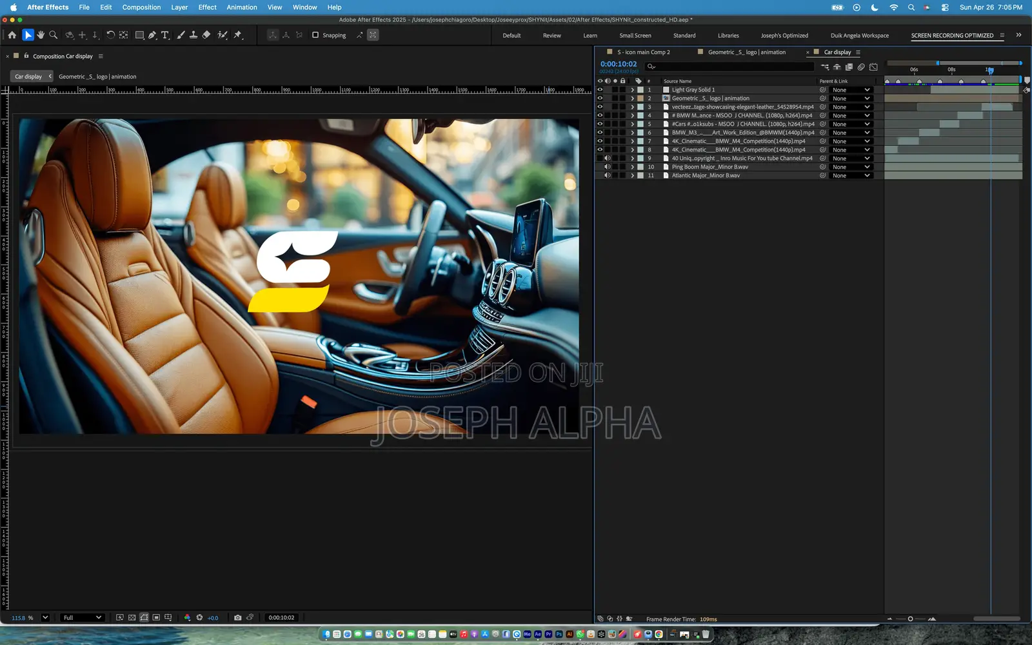This screenshot has width=1032, height=645.
Task: Mute audio of Atlantic Major_Minor B.wav
Action: pyautogui.click(x=607, y=175)
